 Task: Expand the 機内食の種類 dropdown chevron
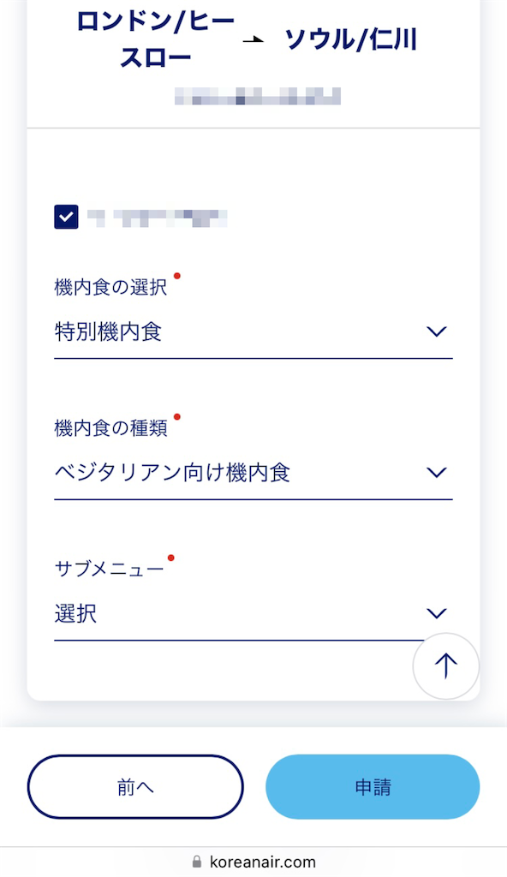click(437, 473)
